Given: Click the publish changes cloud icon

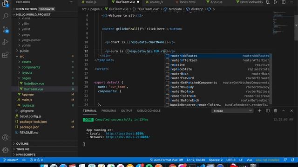Looking at the screenshot, I should (x=24, y=160).
